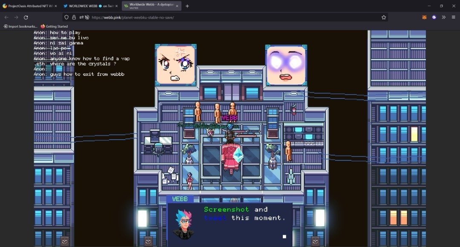Reload the webb.pink page
The width and height of the screenshot is (460, 247).
(26, 17)
